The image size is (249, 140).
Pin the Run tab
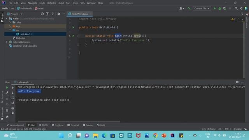tap(7, 117)
